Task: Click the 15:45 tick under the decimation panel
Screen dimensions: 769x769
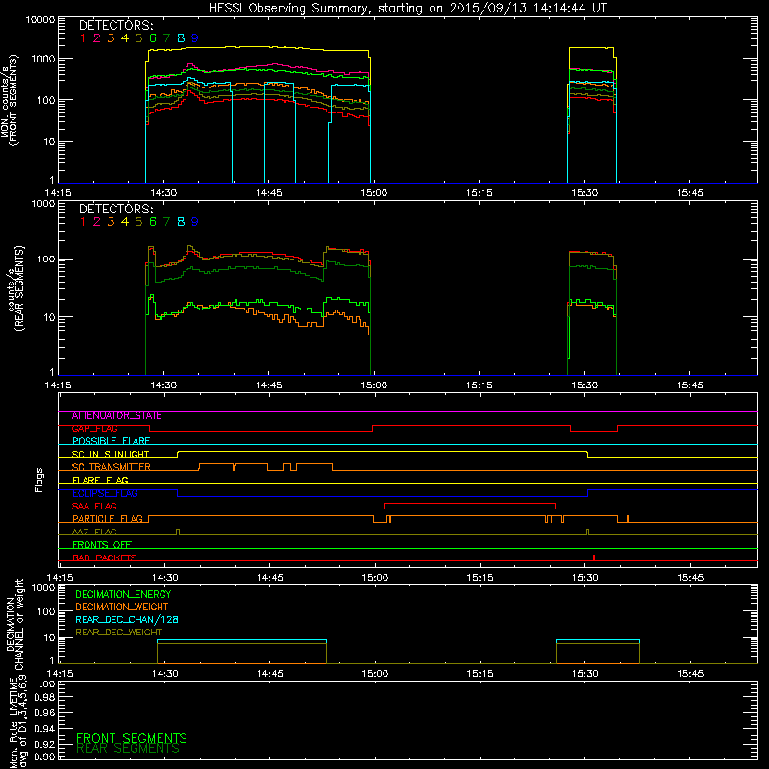Action: [690, 674]
